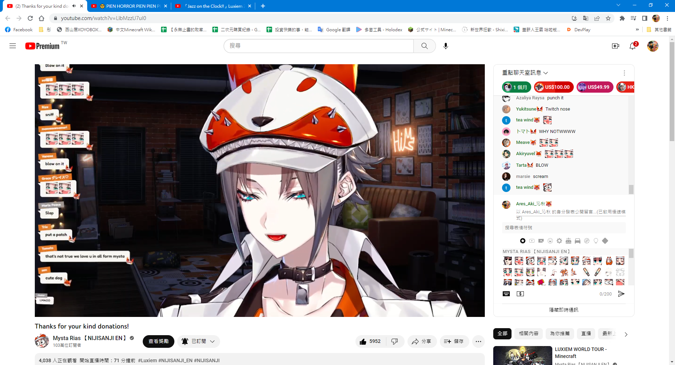Select the 直播 filter chip
Image resolution: width=675 pixels, height=365 pixels.
tap(586, 333)
